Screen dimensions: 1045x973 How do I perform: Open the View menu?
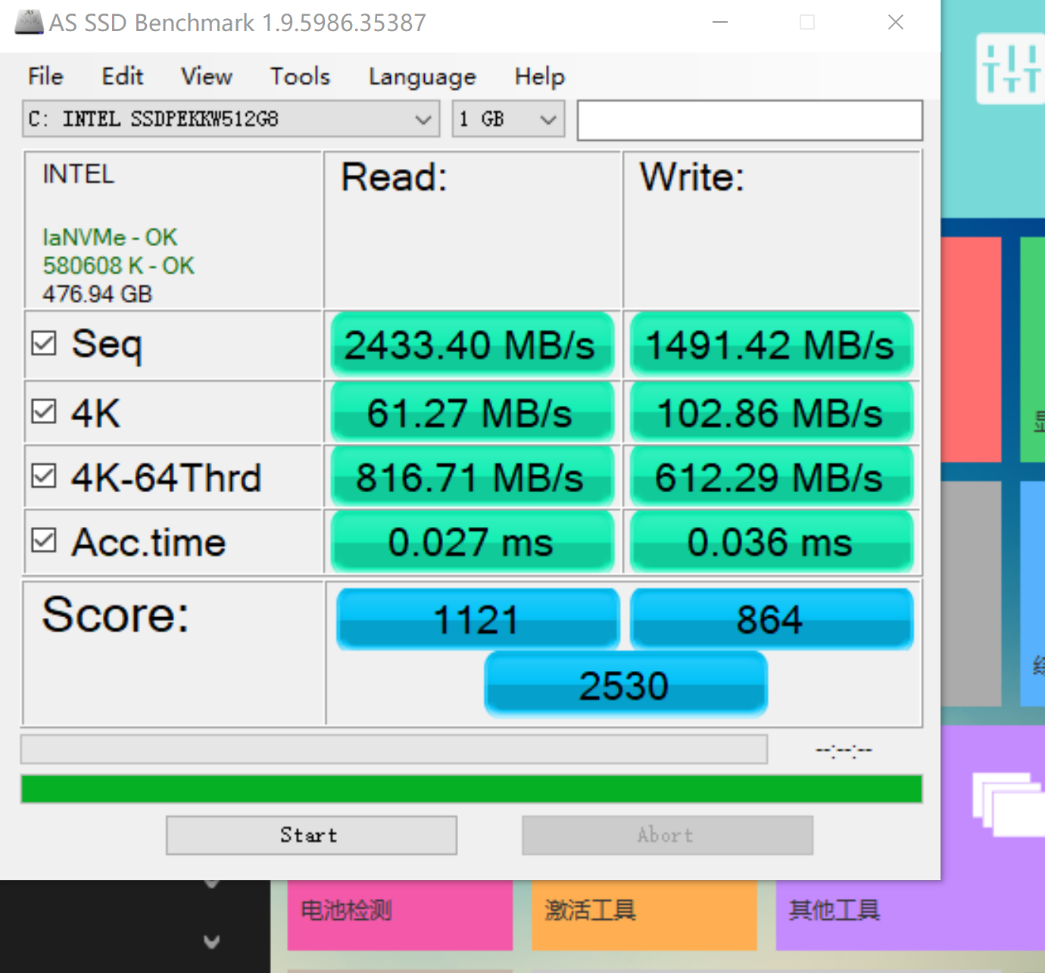[207, 76]
